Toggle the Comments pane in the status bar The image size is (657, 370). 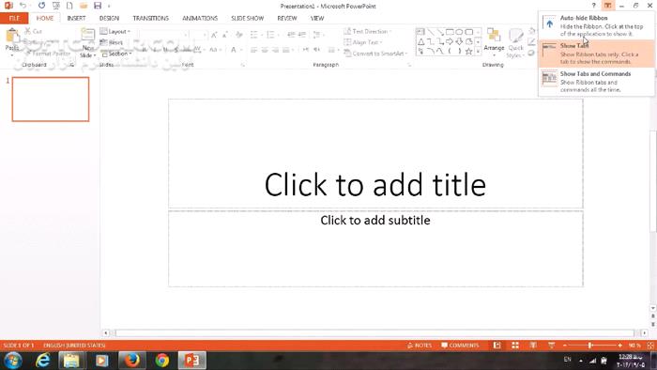point(460,346)
